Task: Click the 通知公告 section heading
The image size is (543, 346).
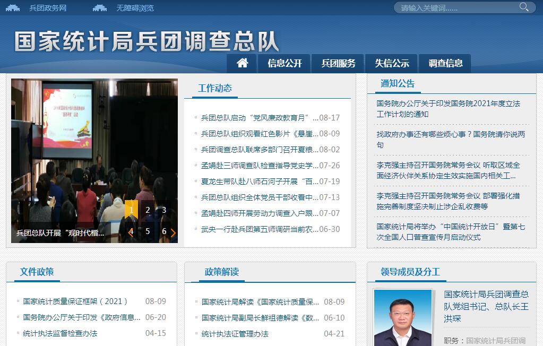Action: [397, 83]
